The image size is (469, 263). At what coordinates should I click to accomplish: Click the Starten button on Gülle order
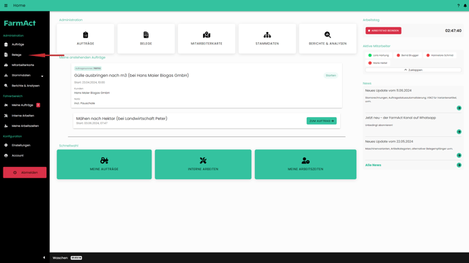pyautogui.click(x=331, y=76)
